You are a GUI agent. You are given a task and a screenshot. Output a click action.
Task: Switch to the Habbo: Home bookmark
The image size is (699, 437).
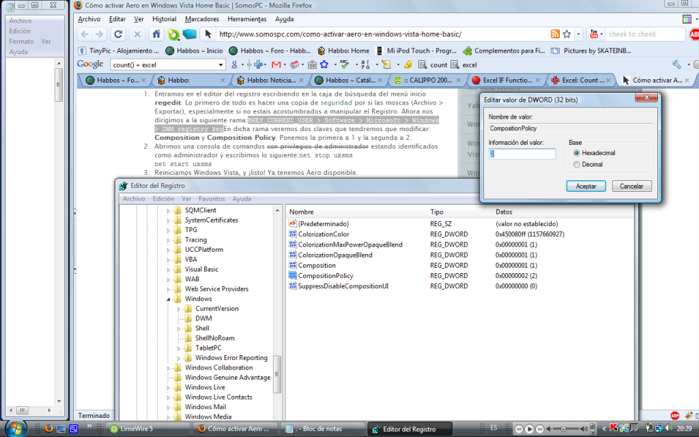pyautogui.click(x=346, y=51)
